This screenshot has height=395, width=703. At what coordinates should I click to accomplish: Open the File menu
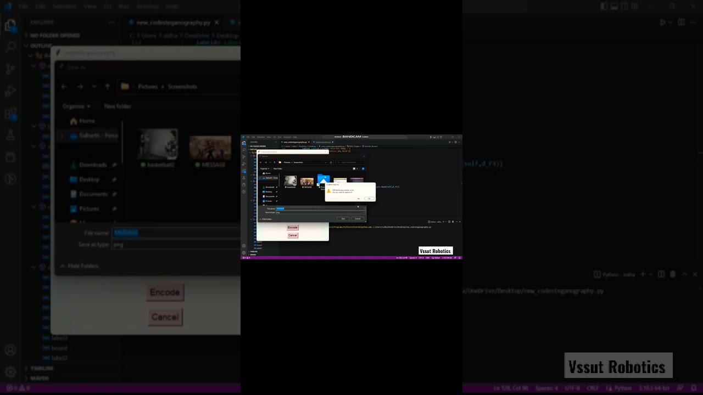click(248, 137)
